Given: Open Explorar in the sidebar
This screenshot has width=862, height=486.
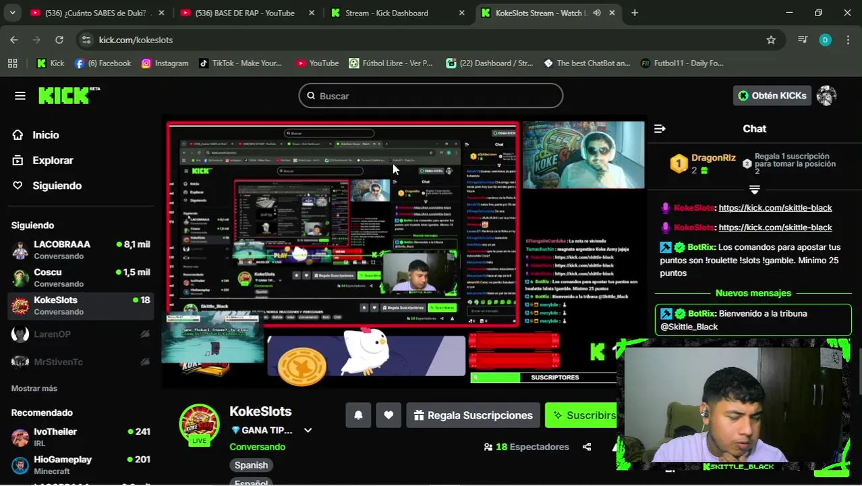Looking at the screenshot, I should pyautogui.click(x=42, y=161).
